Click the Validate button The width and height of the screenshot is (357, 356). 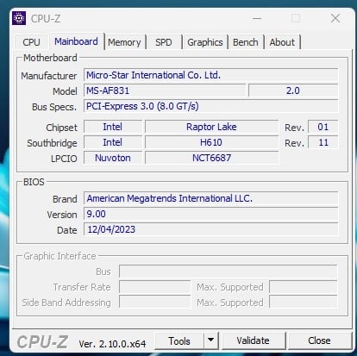point(253,340)
